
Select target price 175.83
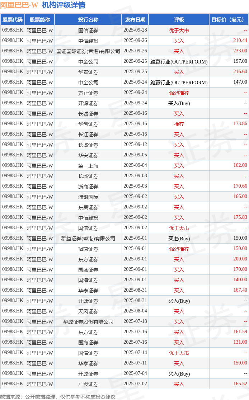pyautogui.click(x=240, y=217)
